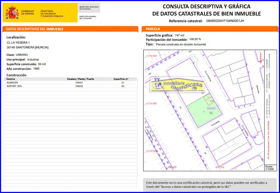Image resolution: width=280 pixels, height=193 pixels.
Task: Select the green highlighted parcel on the map
Action: 205,111
